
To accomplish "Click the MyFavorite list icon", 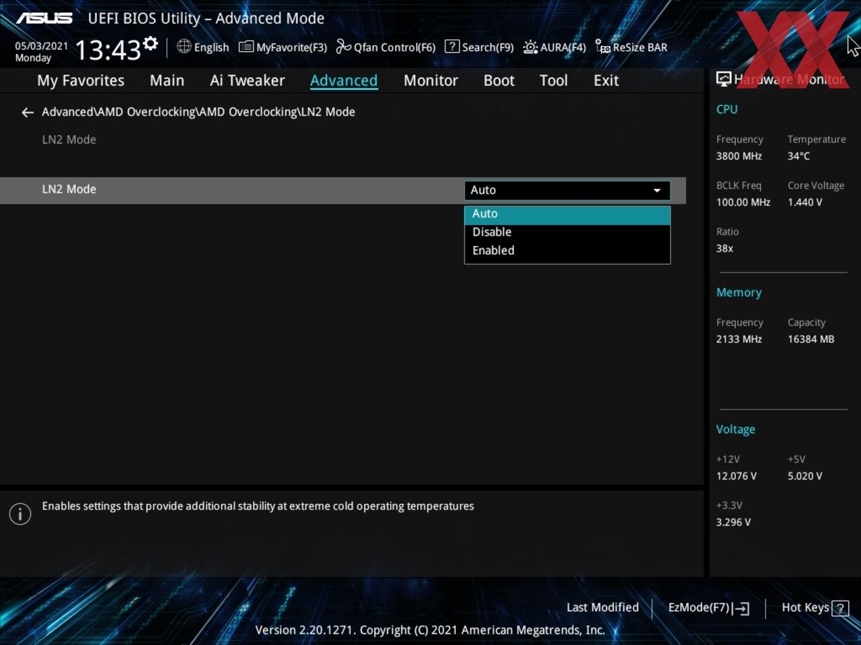I will tap(246, 47).
